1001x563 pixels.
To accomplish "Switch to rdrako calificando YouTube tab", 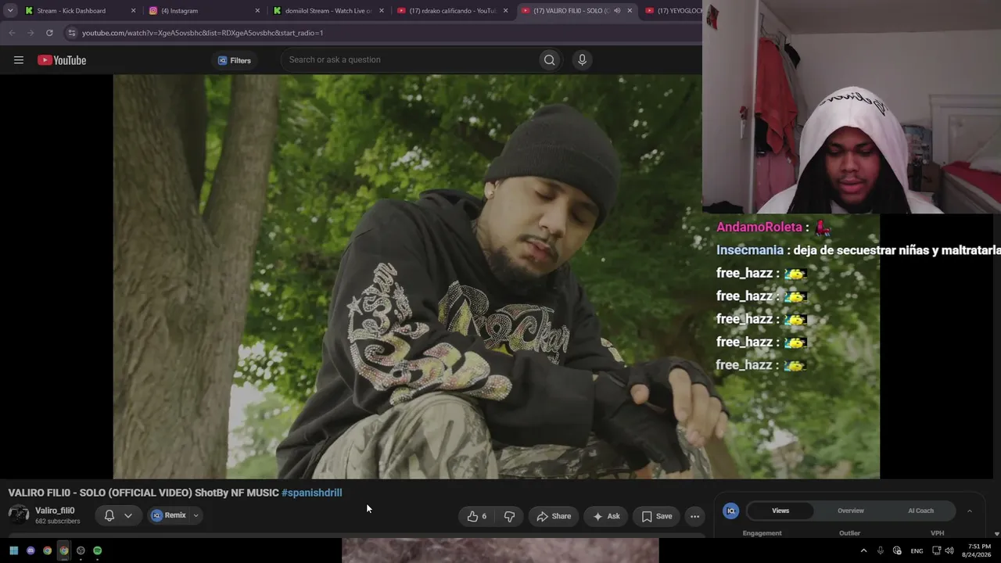I will [453, 11].
